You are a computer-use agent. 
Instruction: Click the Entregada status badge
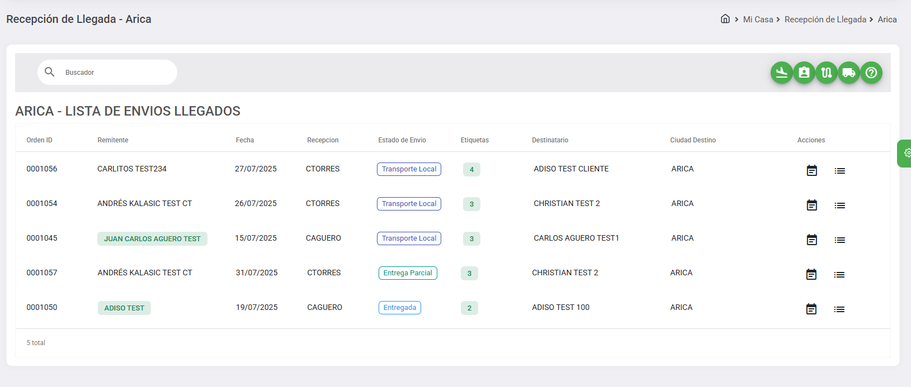point(399,308)
